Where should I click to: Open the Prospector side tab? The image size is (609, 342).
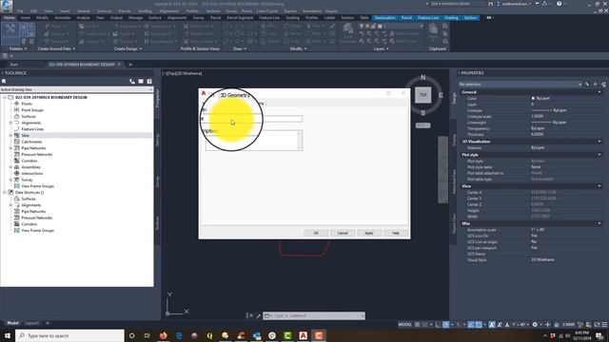click(157, 98)
